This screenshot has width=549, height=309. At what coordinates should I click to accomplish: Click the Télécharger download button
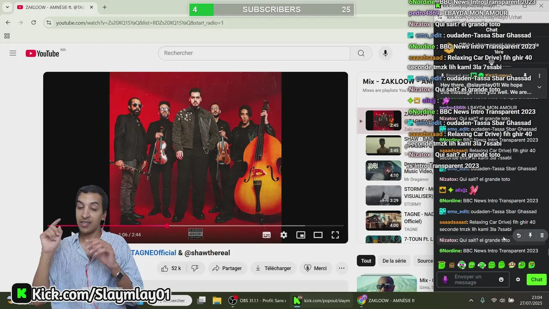click(273, 268)
